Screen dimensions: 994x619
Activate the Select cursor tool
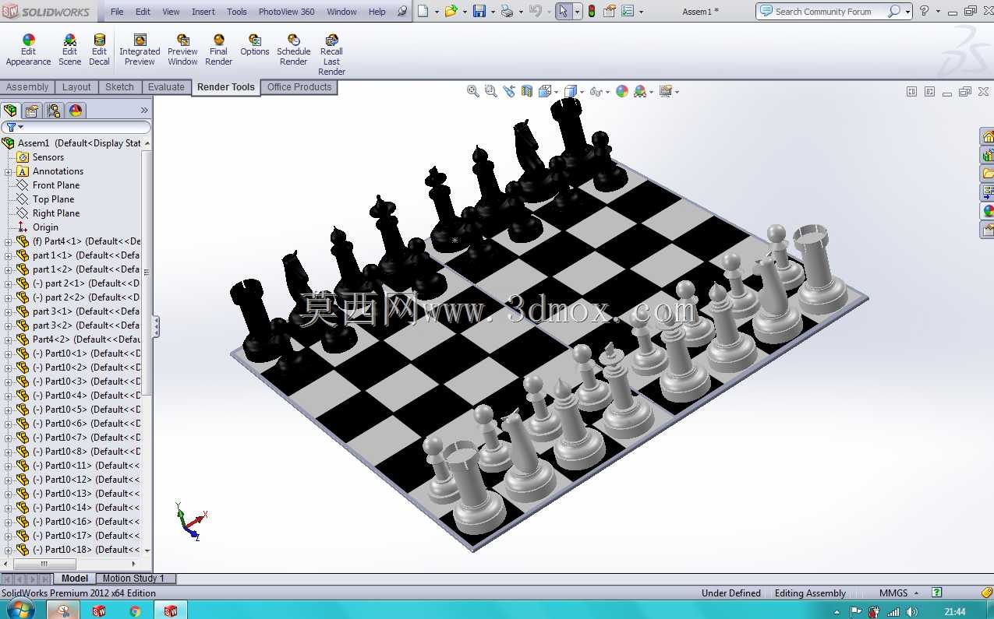(563, 11)
